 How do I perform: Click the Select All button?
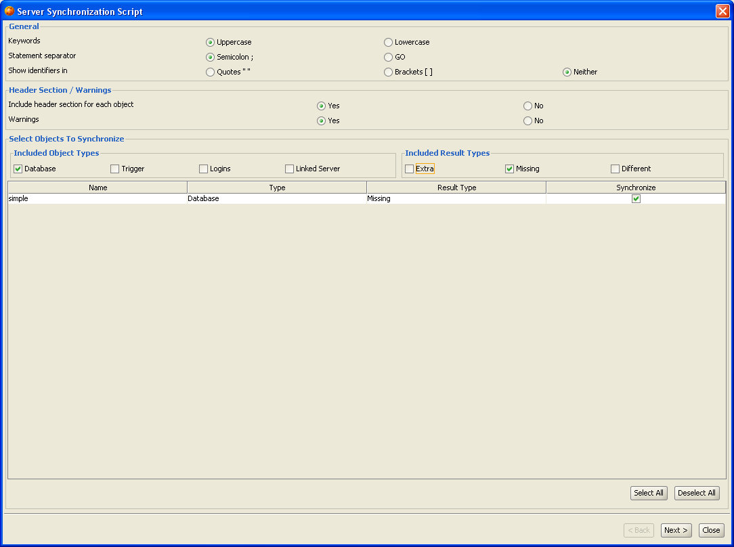click(648, 494)
